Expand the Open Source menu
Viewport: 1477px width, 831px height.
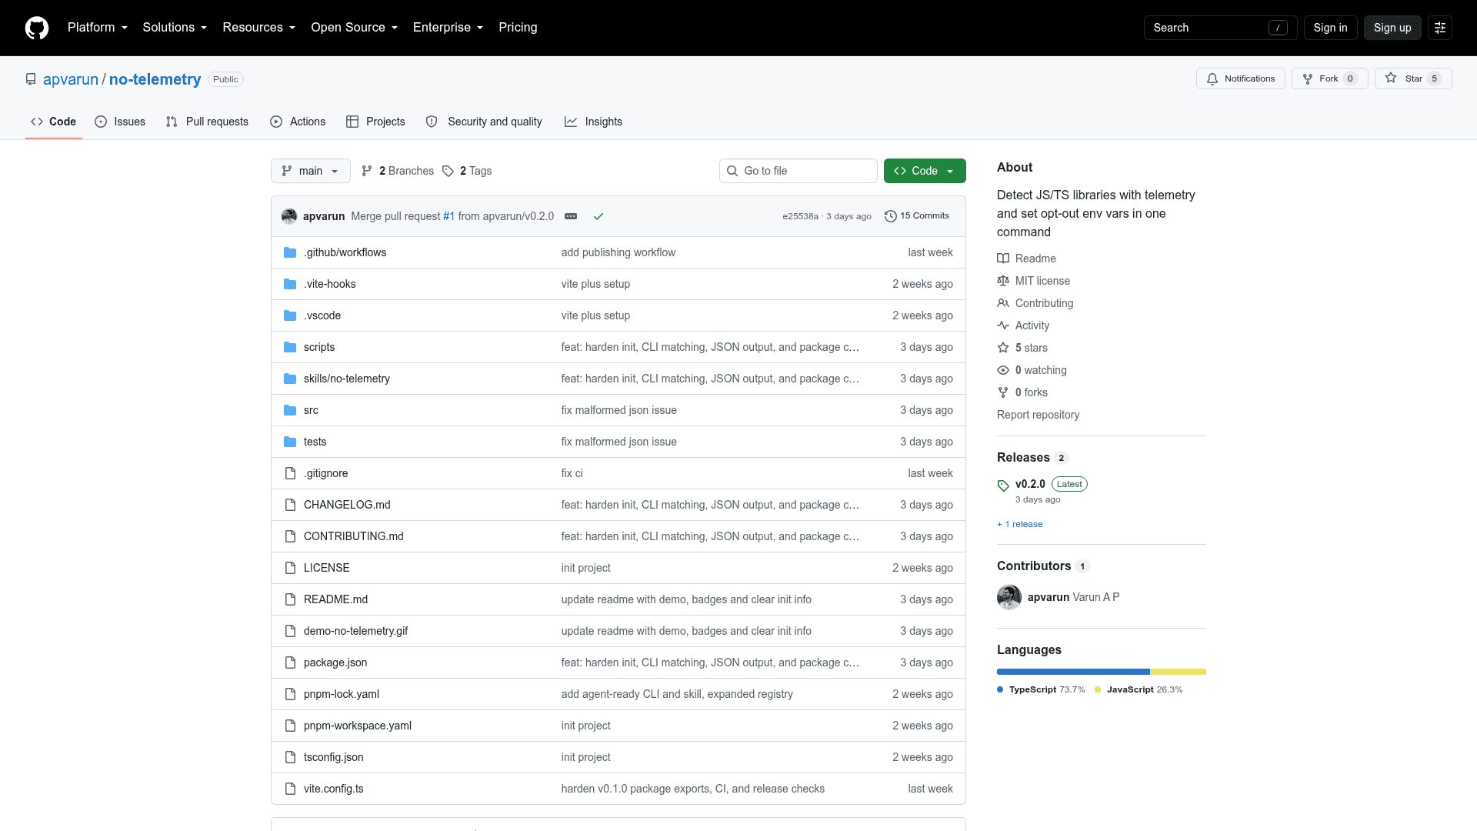354,28
